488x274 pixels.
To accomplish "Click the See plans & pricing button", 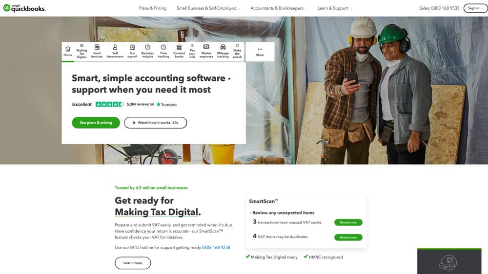I will pyautogui.click(x=96, y=123).
